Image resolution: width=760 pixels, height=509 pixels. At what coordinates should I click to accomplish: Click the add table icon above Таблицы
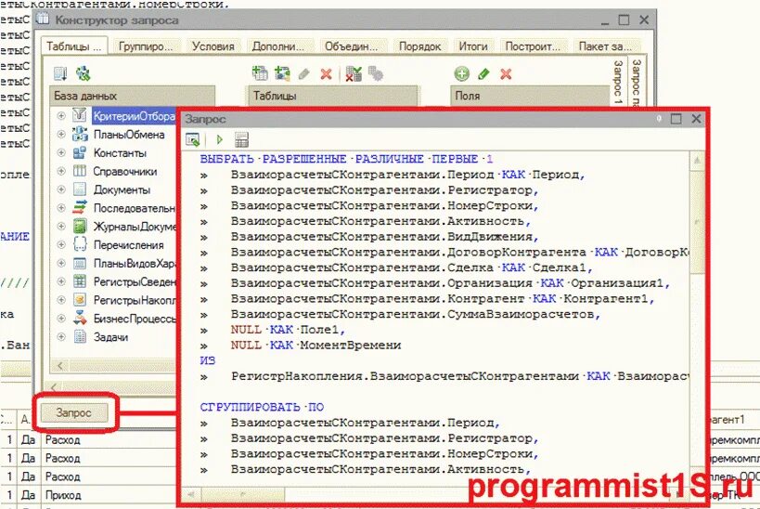tap(260, 73)
